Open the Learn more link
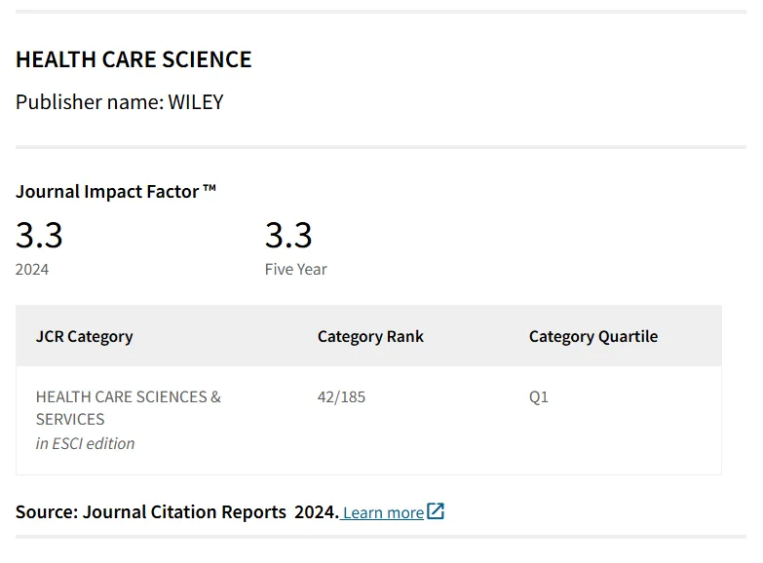Image resolution: width=763 pixels, height=563 pixels. (383, 512)
